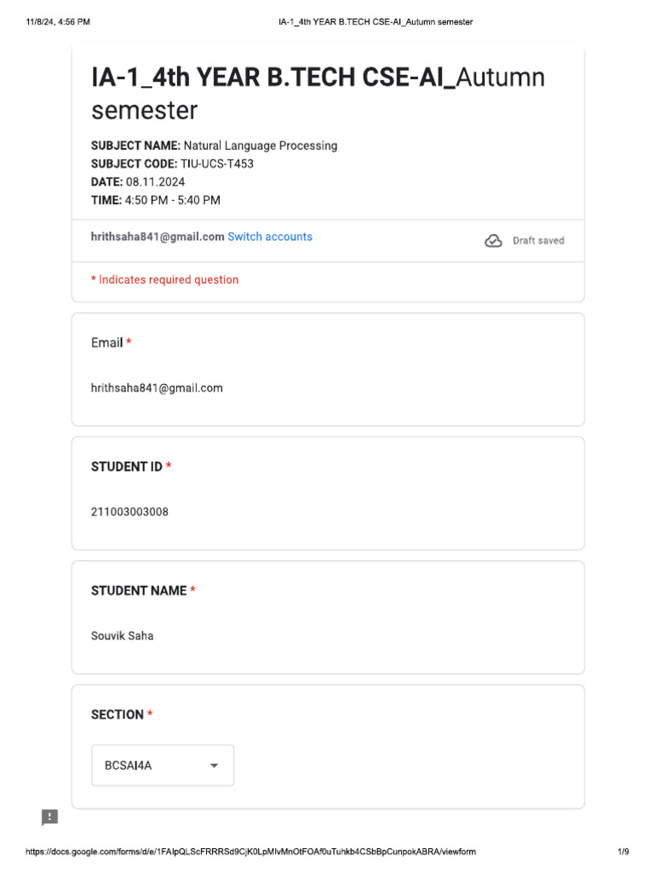Image resolution: width=654 pixels, height=872 pixels.
Task: Click the bold account email beside Switch accounts
Action: point(158,237)
